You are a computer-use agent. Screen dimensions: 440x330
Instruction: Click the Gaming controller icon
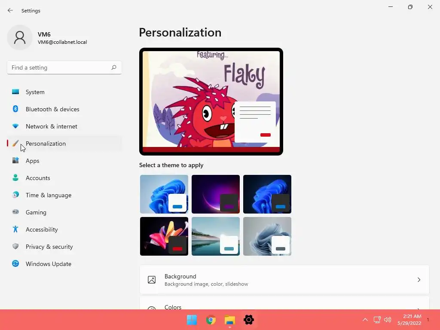[x=15, y=212]
